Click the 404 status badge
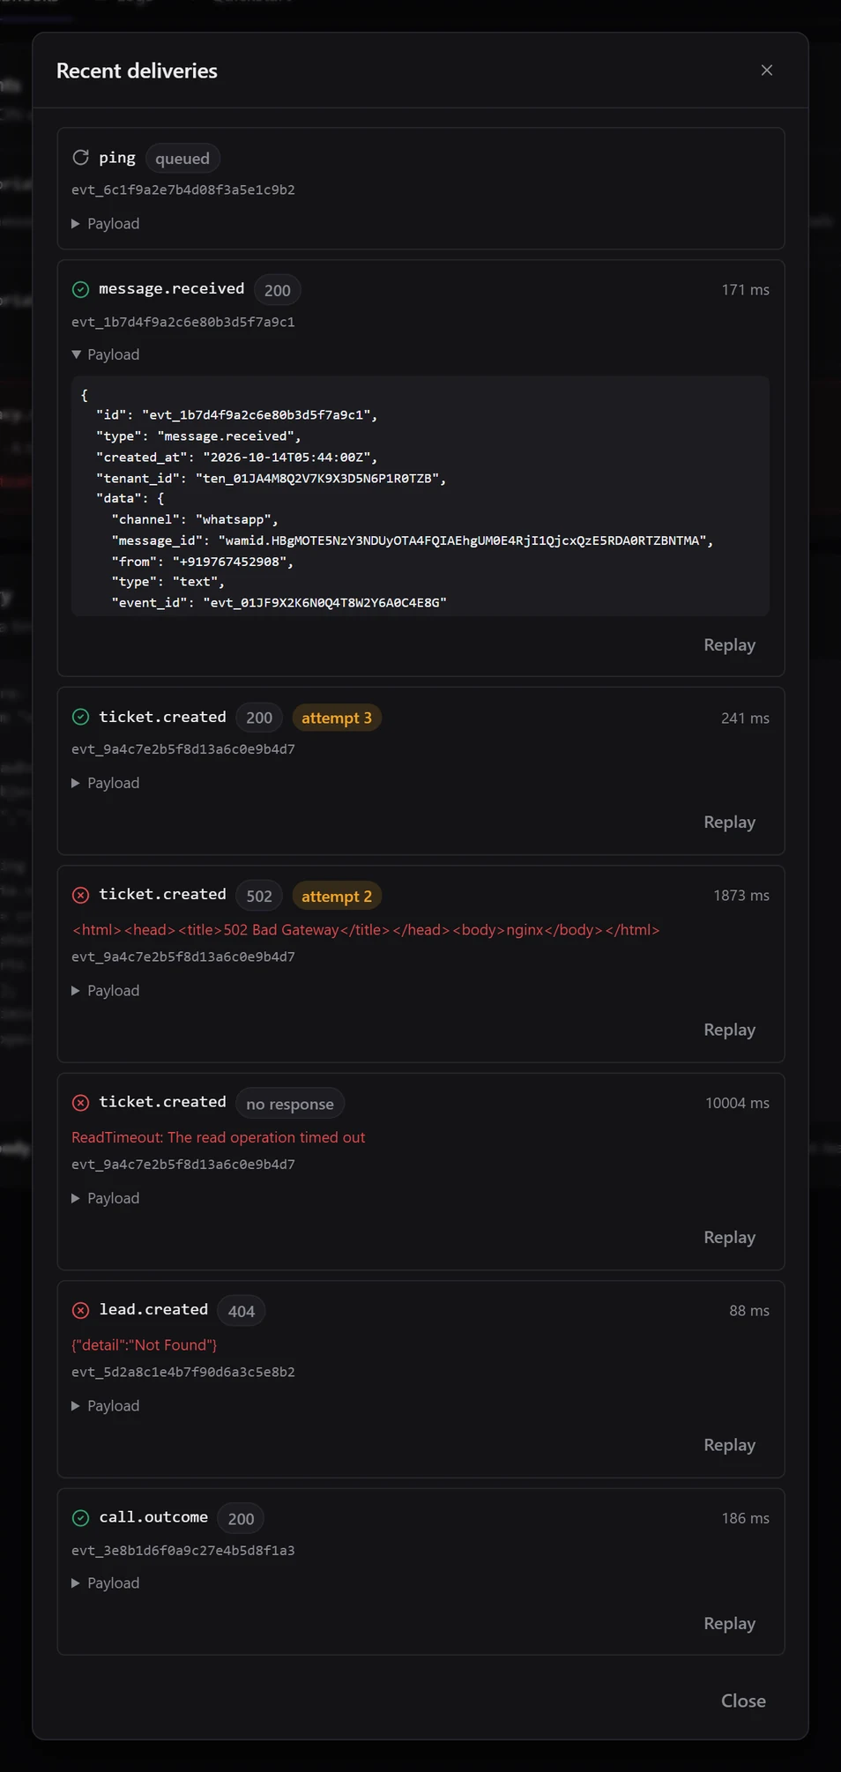Viewport: 841px width, 1772px height. pos(242,1311)
